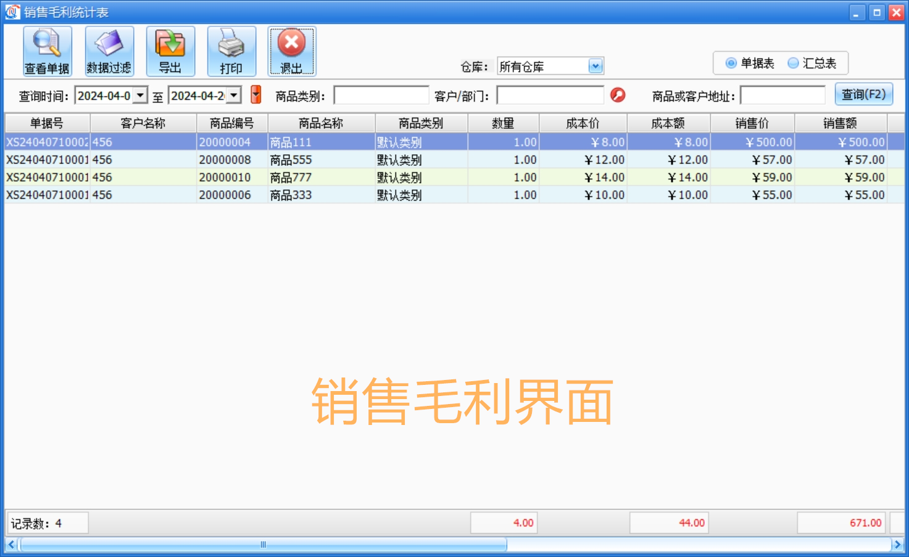Screen dimensions: 909x557
Task: Click the ￥10.00 cost amount cell
Action: [x=668, y=195]
